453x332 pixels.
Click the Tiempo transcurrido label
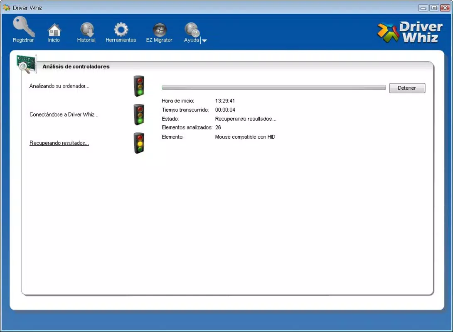185,110
